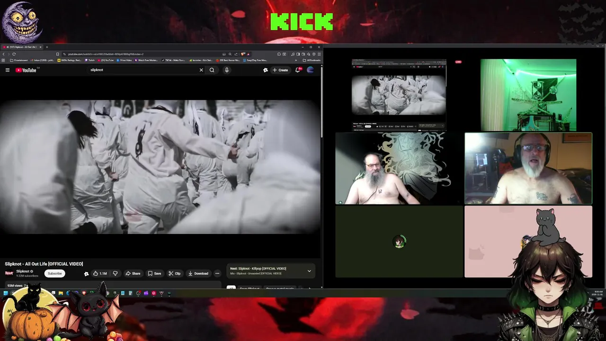Select the browser address bar URL
This screenshot has width=606, height=341.
(x=106, y=54)
